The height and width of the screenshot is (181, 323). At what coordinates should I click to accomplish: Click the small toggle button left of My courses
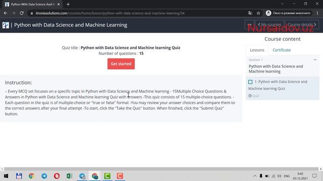click(x=249, y=25)
